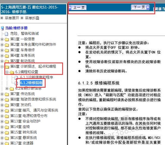
Task: Expand 第9章 发动机 plus box
Action: [x=2, y=105]
